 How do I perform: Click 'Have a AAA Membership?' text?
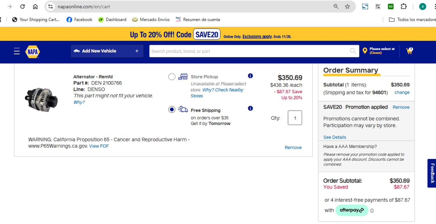[x=350, y=147]
